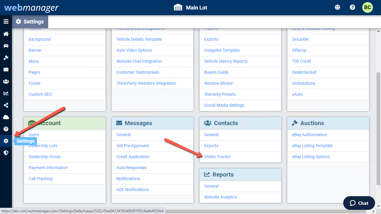Open the shield icon in sidebar
Screen dimensions: 381x214
tap(6, 153)
